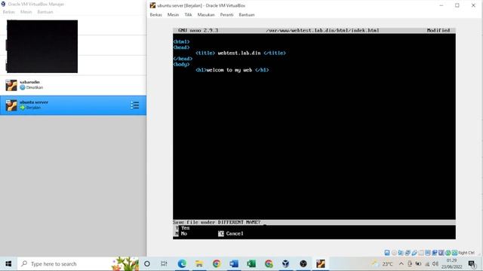Image resolution: width=483 pixels, height=271 pixels.
Task: Click the closing /head tag line in editor
Action: 183,59
